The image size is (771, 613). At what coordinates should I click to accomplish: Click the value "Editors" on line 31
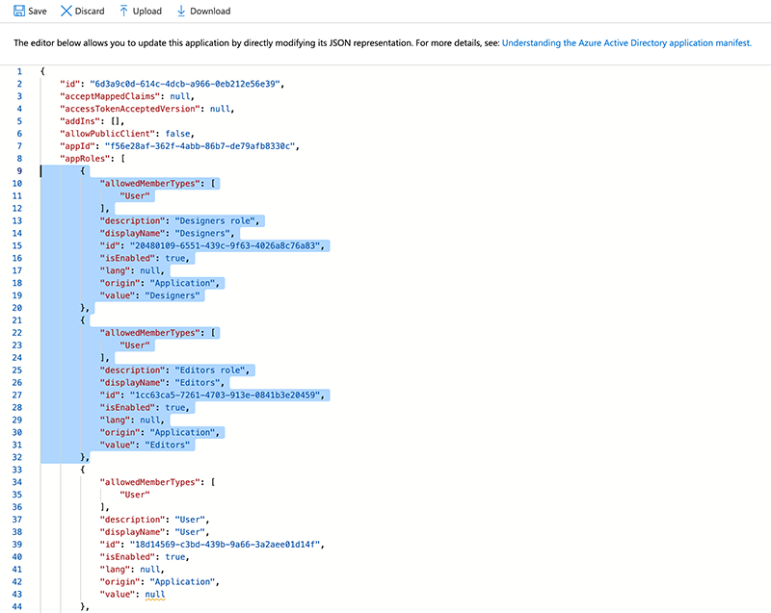pos(167,445)
